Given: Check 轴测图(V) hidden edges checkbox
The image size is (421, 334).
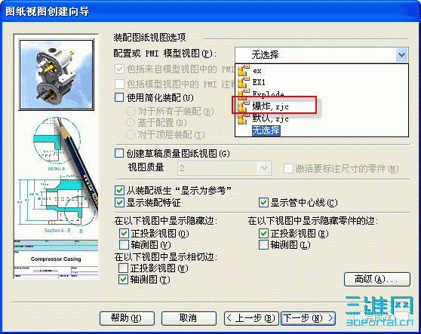Looking at the screenshot, I should point(124,245).
